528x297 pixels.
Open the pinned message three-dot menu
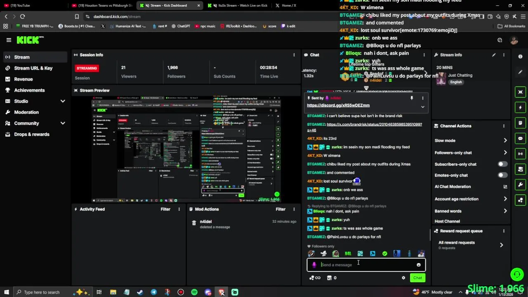(423, 98)
